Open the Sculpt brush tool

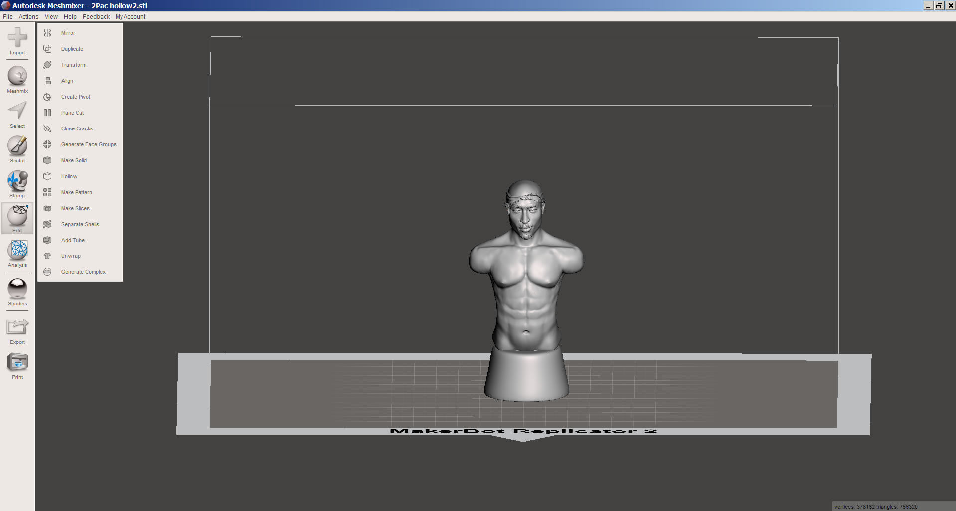pyautogui.click(x=17, y=145)
